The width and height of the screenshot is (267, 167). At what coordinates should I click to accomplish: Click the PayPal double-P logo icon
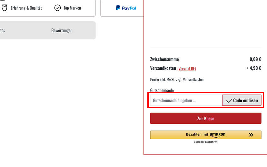click(118, 8)
